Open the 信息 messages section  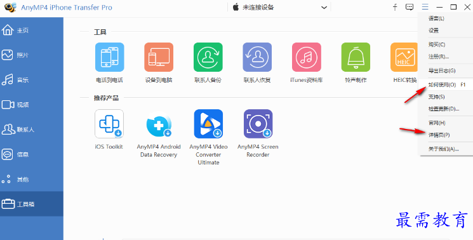32,154
